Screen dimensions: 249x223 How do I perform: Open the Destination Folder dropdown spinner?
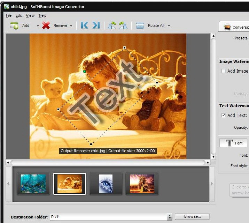[x=170, y=217]
